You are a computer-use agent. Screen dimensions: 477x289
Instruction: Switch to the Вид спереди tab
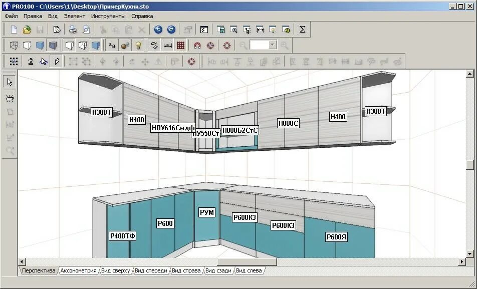151,270
